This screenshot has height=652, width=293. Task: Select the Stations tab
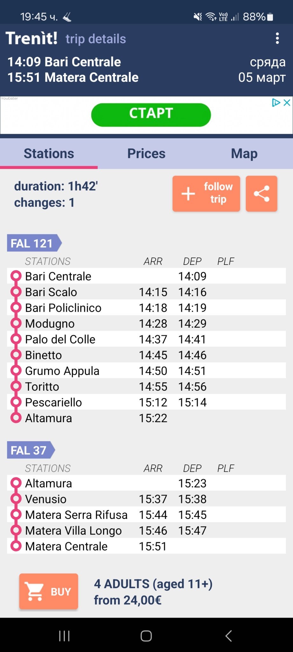point(49,153)
